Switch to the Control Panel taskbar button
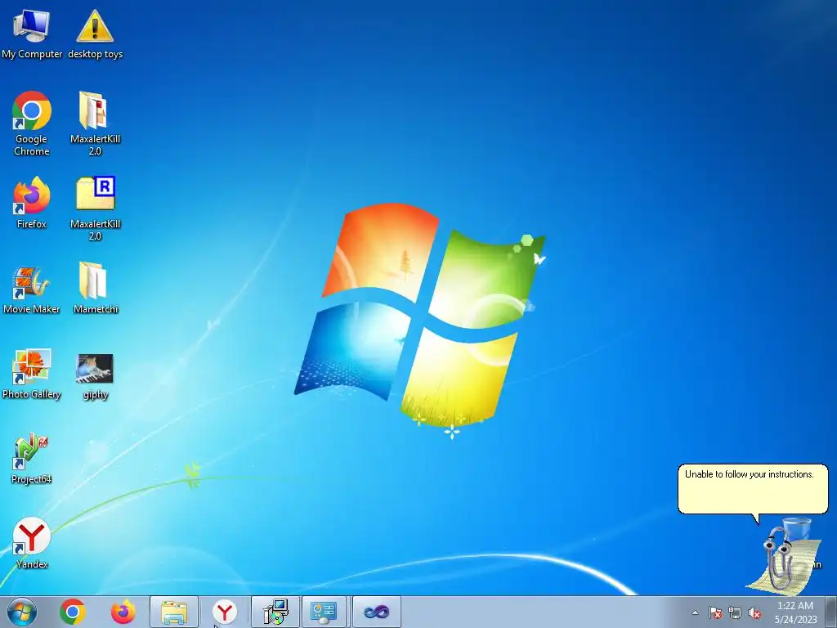The image size is (837, 628). pyautogui.click(x=324, y=612)
